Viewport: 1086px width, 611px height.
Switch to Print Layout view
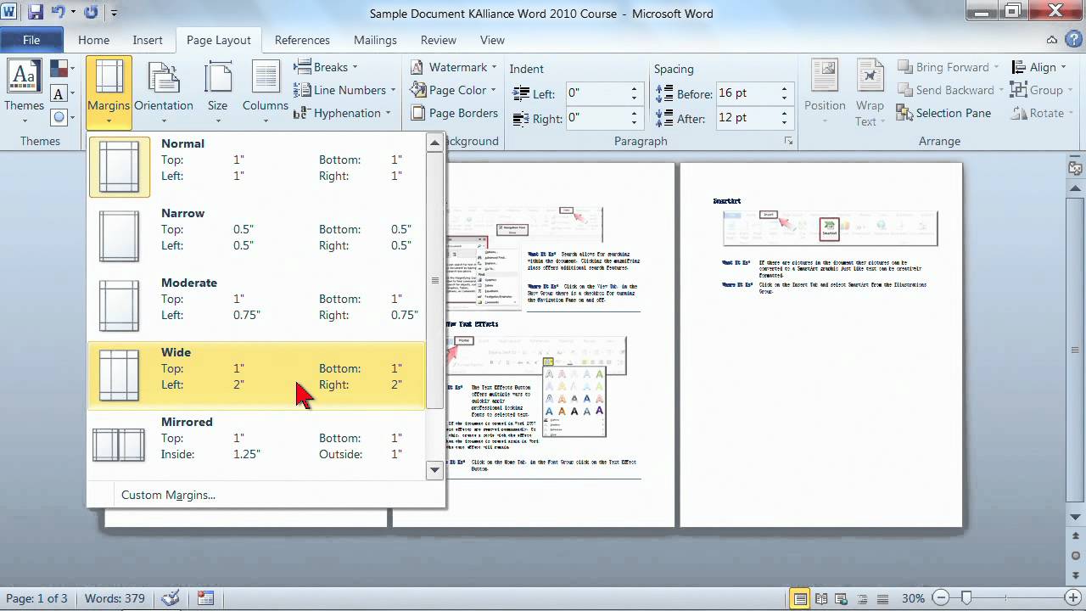800,598
